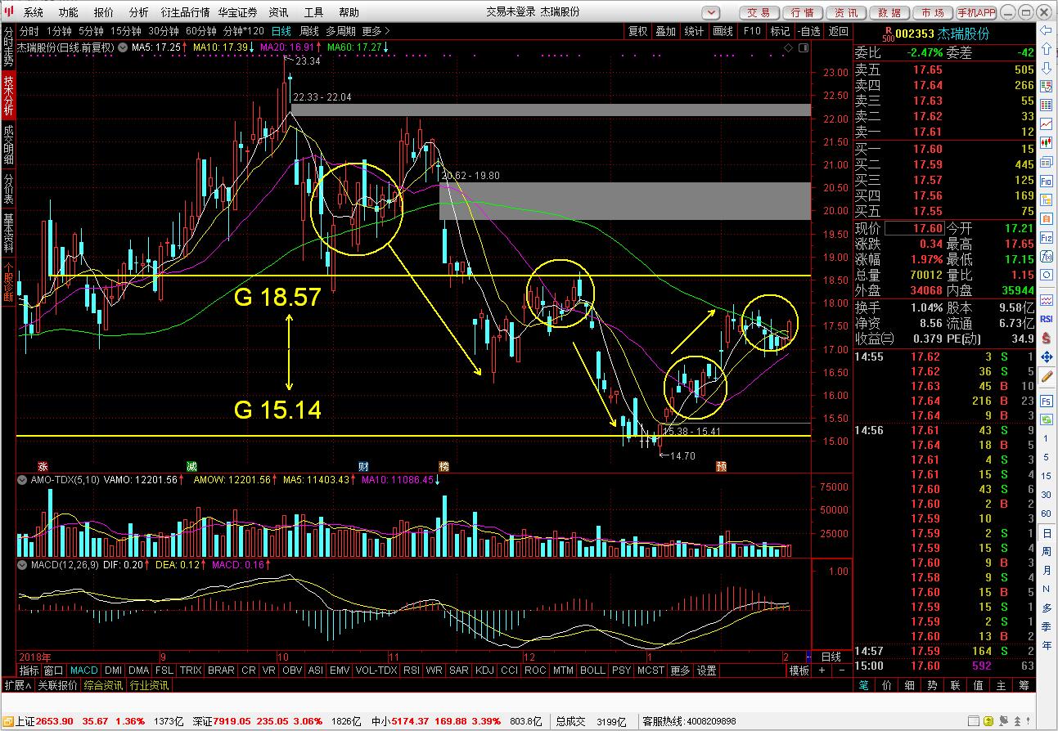The width and height of the screenshot is (1058, 731).
Task: Select the pencil drawing tool icon
Action: click(1046, 377)
